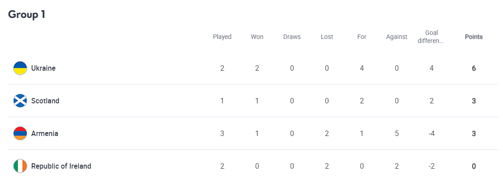
Task: Click the Draws column header
Action: click(x=292, y=37)
